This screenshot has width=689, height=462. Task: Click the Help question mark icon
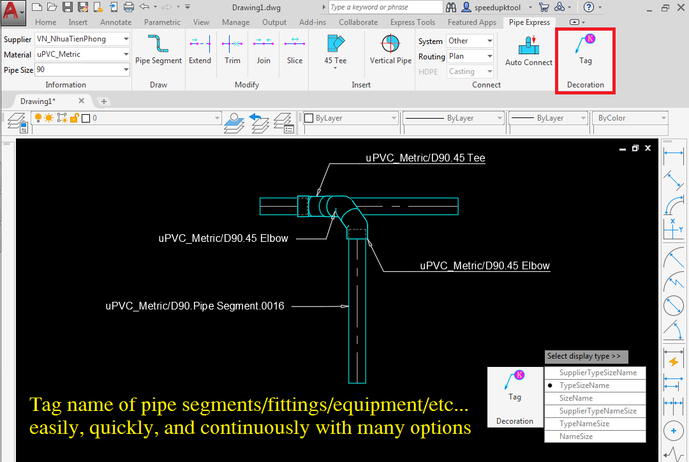[x=589, y=7]
